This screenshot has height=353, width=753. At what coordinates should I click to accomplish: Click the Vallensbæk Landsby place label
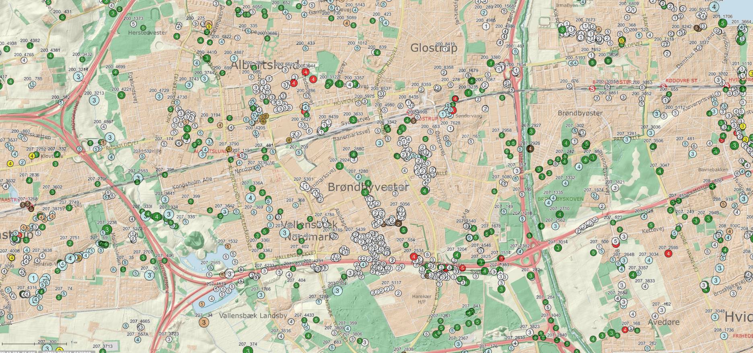(253, 316)
